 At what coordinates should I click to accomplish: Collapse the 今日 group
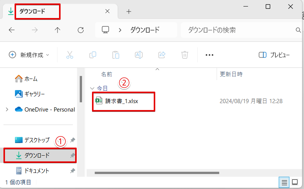click(92, 89)
